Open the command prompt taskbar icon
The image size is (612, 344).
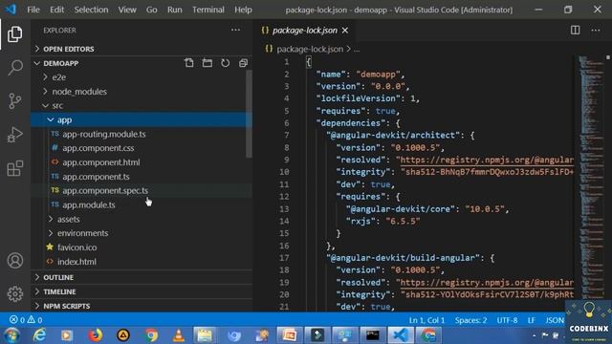(372, 335)
